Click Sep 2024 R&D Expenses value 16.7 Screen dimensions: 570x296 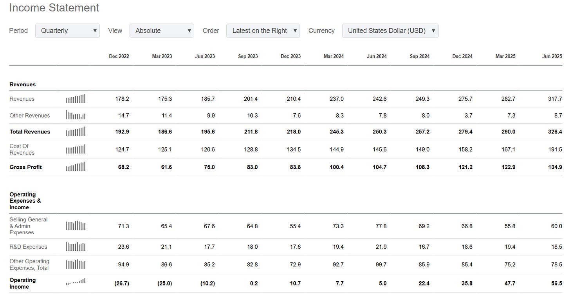(x=424, y=247)
